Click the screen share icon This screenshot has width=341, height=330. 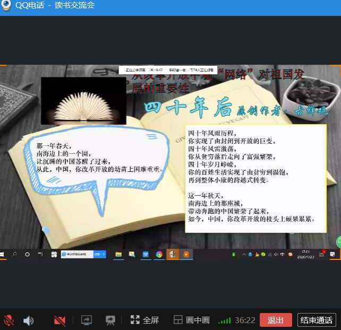pyautogui.click(x=86, y=320)
